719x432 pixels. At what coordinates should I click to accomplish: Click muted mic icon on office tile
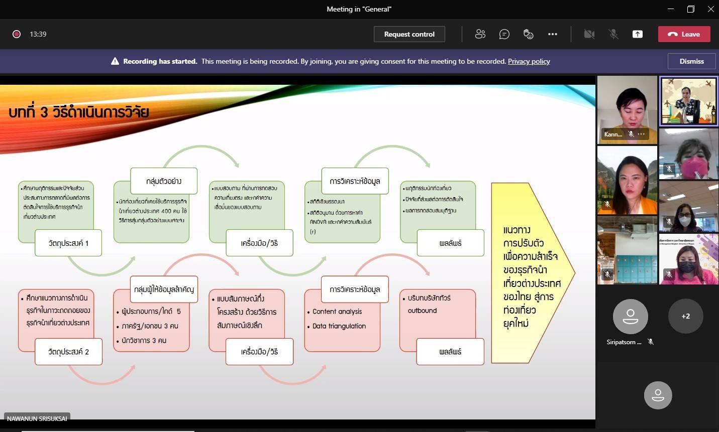click(x=669, y=222)
